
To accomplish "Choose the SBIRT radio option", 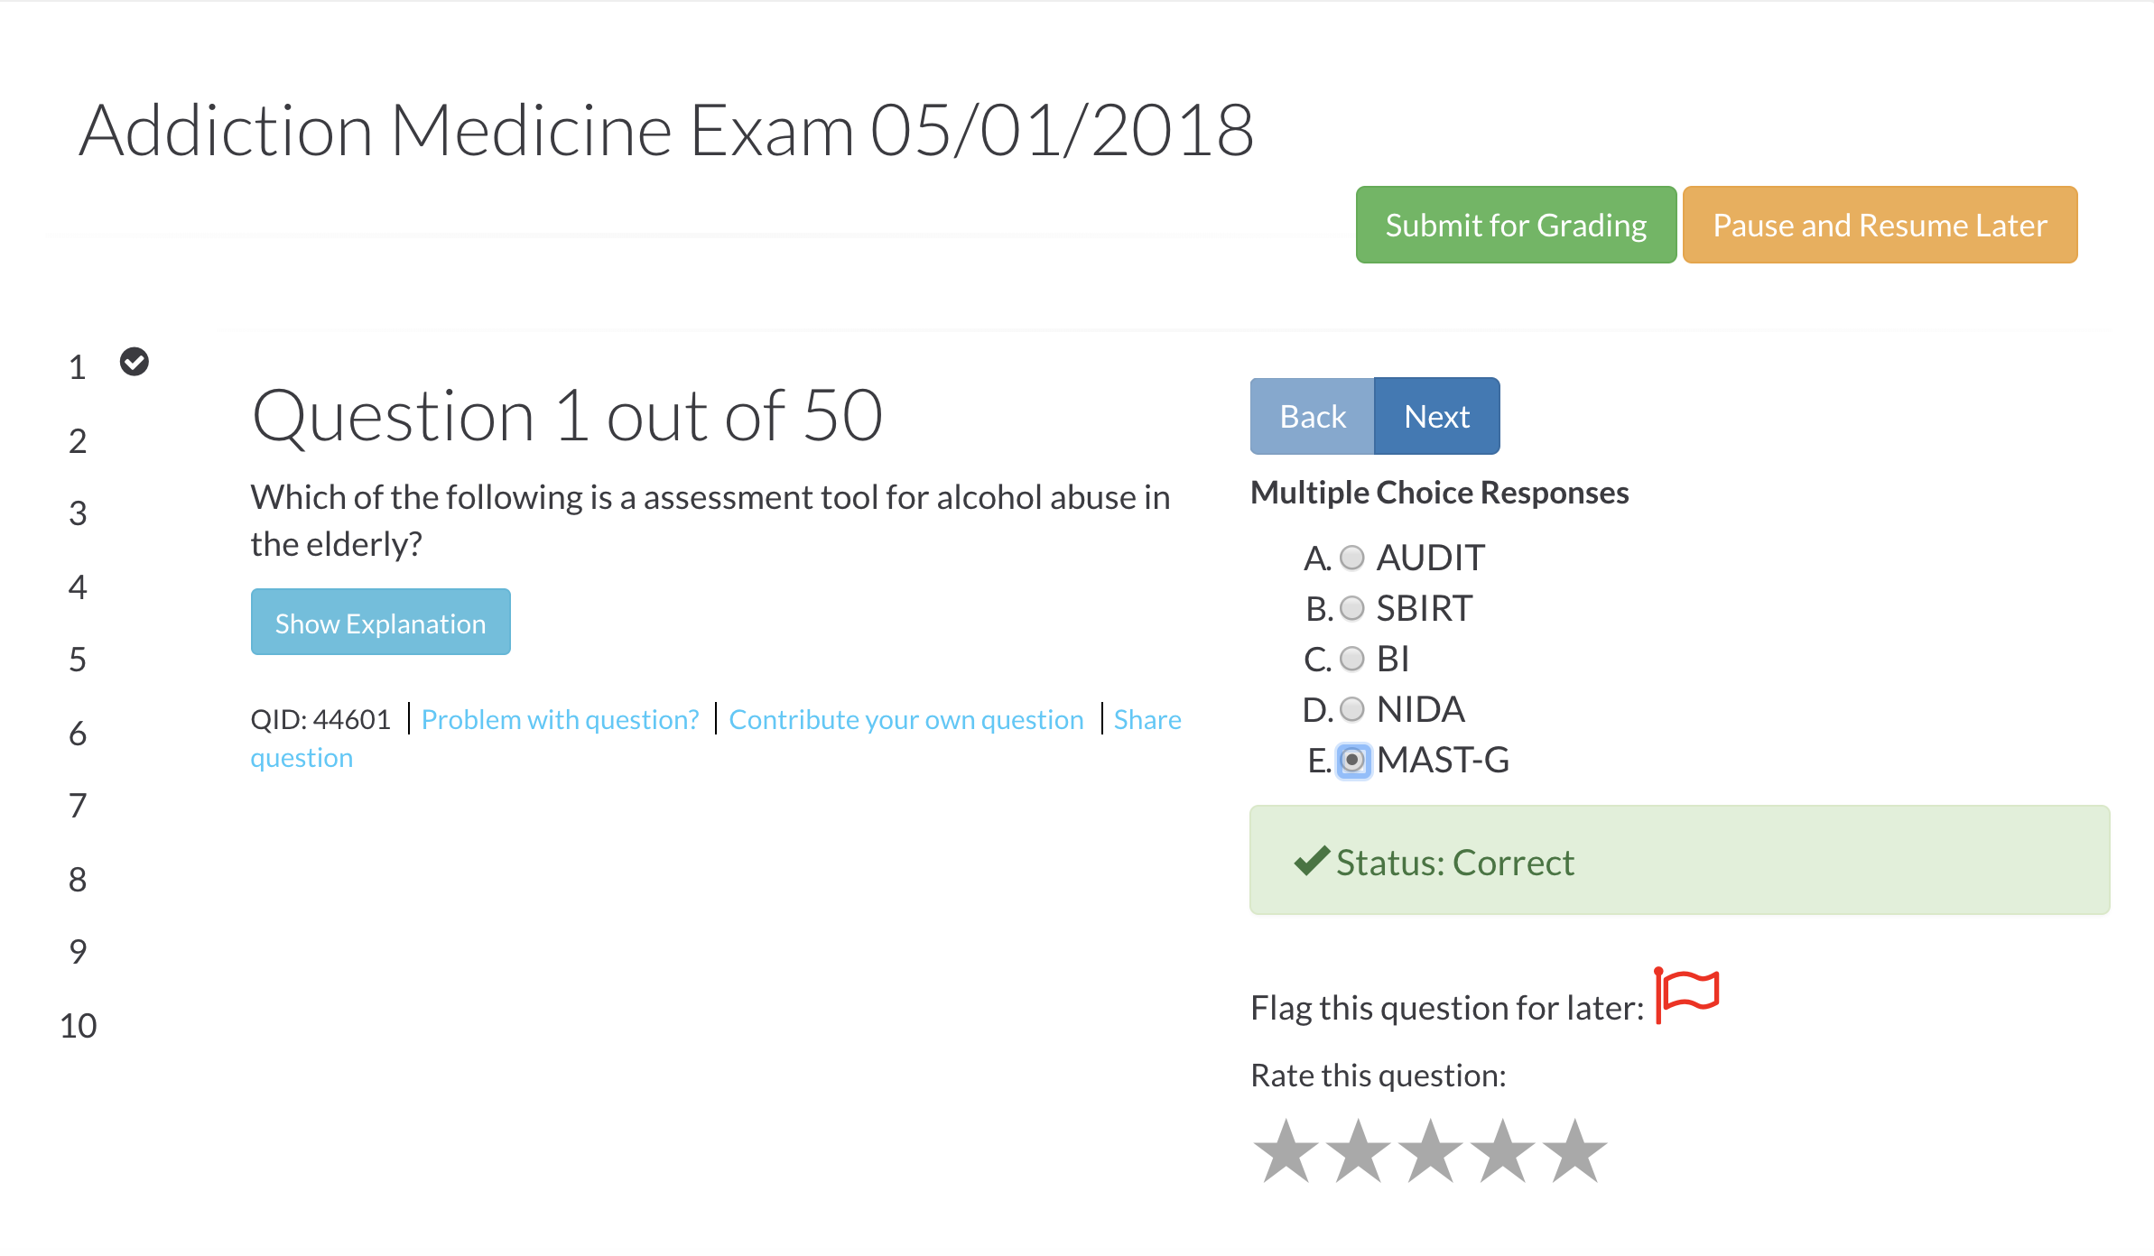I will click(x=1351, y=609).
